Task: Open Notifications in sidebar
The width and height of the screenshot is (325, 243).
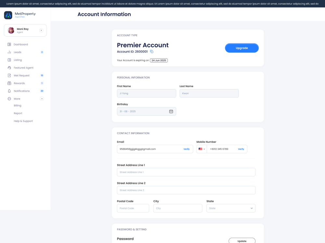Action: pyautogui.click(x=21, y=91)
